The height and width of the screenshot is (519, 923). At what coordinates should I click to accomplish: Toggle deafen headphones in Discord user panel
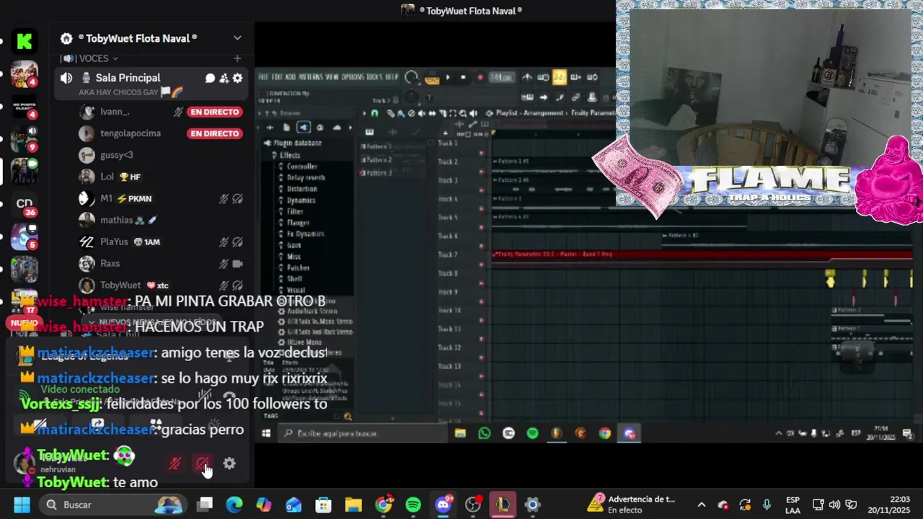[x=202, y=464]
